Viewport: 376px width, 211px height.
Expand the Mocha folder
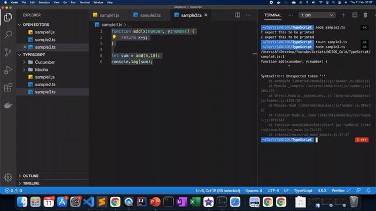point(24,70)
